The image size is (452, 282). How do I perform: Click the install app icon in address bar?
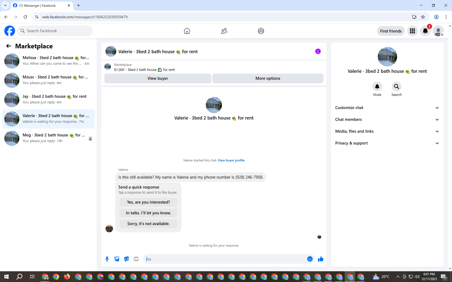pos(414,17)
